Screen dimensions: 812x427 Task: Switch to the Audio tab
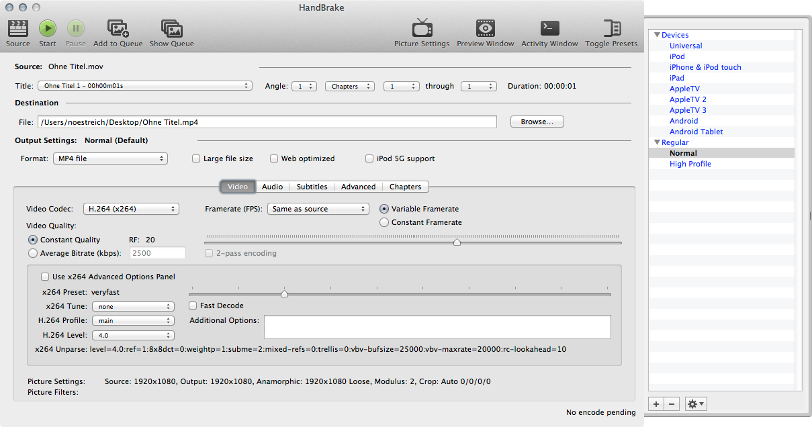[273, 187]
